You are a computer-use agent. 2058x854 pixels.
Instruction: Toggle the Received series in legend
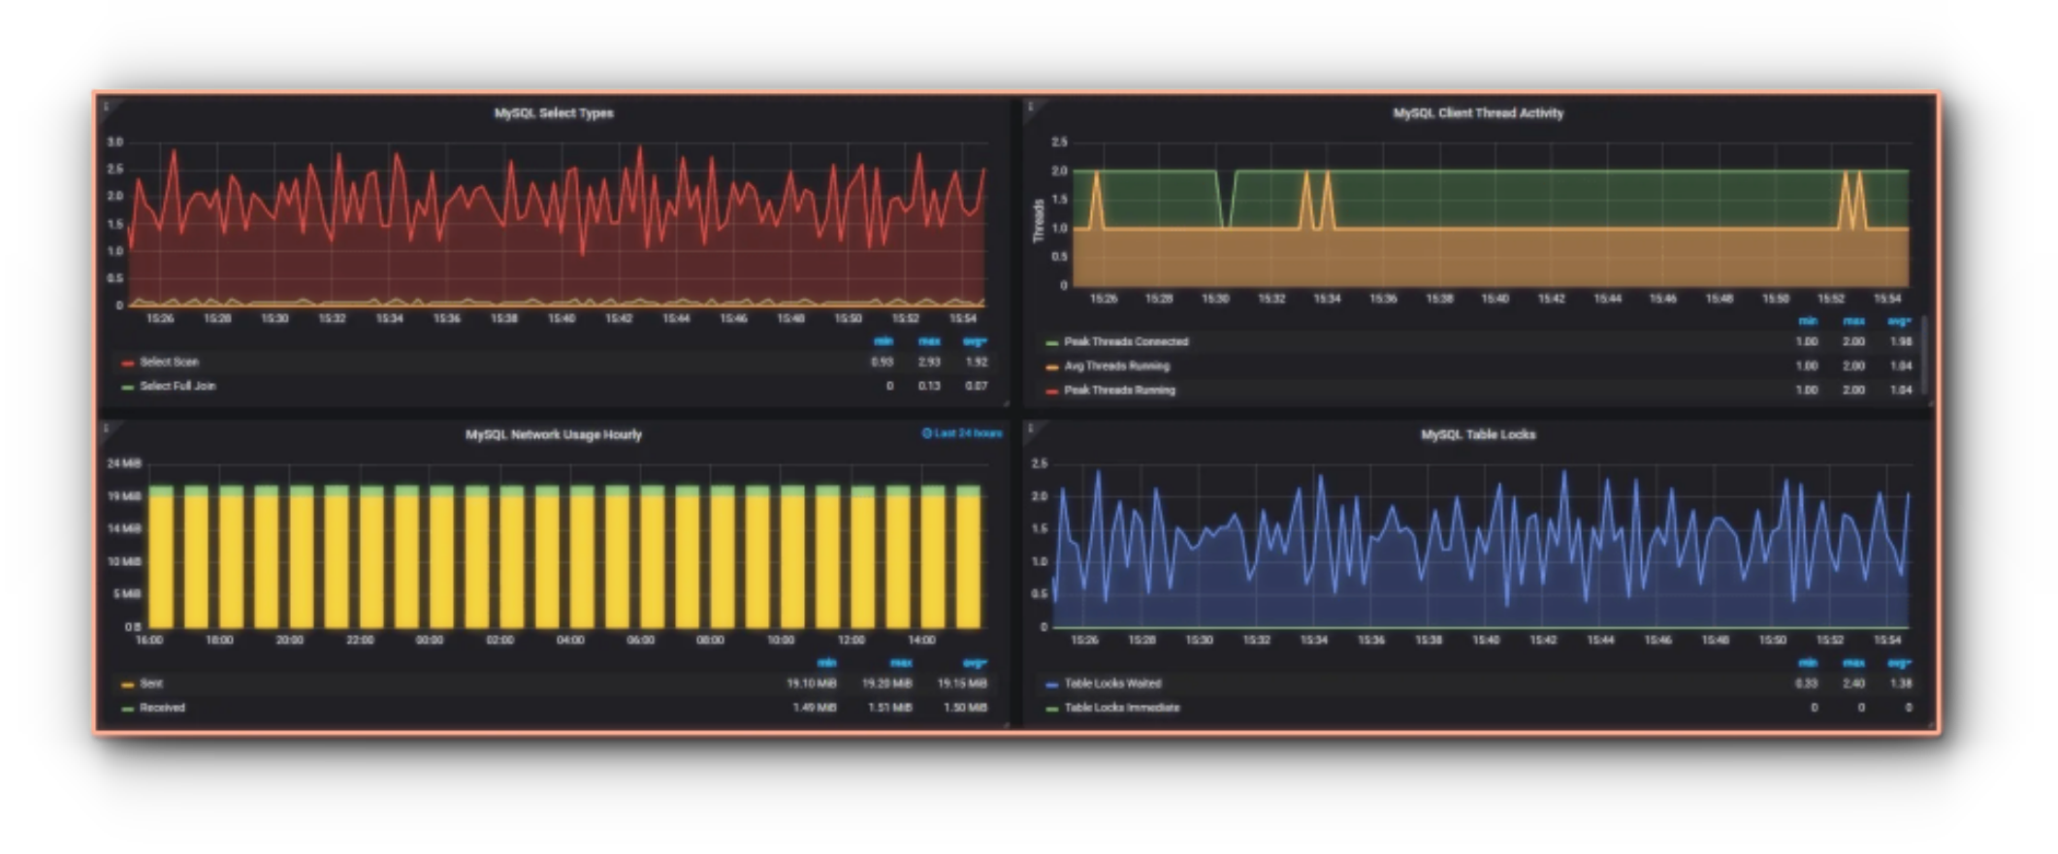[162, 708]
